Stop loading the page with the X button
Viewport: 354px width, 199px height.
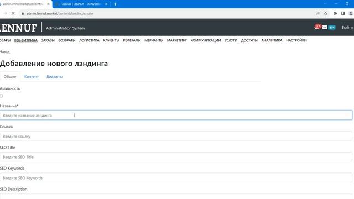click(13, 13)
